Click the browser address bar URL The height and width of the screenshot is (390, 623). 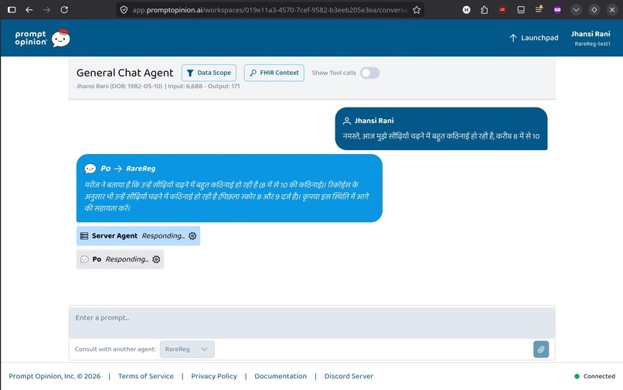(x=270, y=9)
